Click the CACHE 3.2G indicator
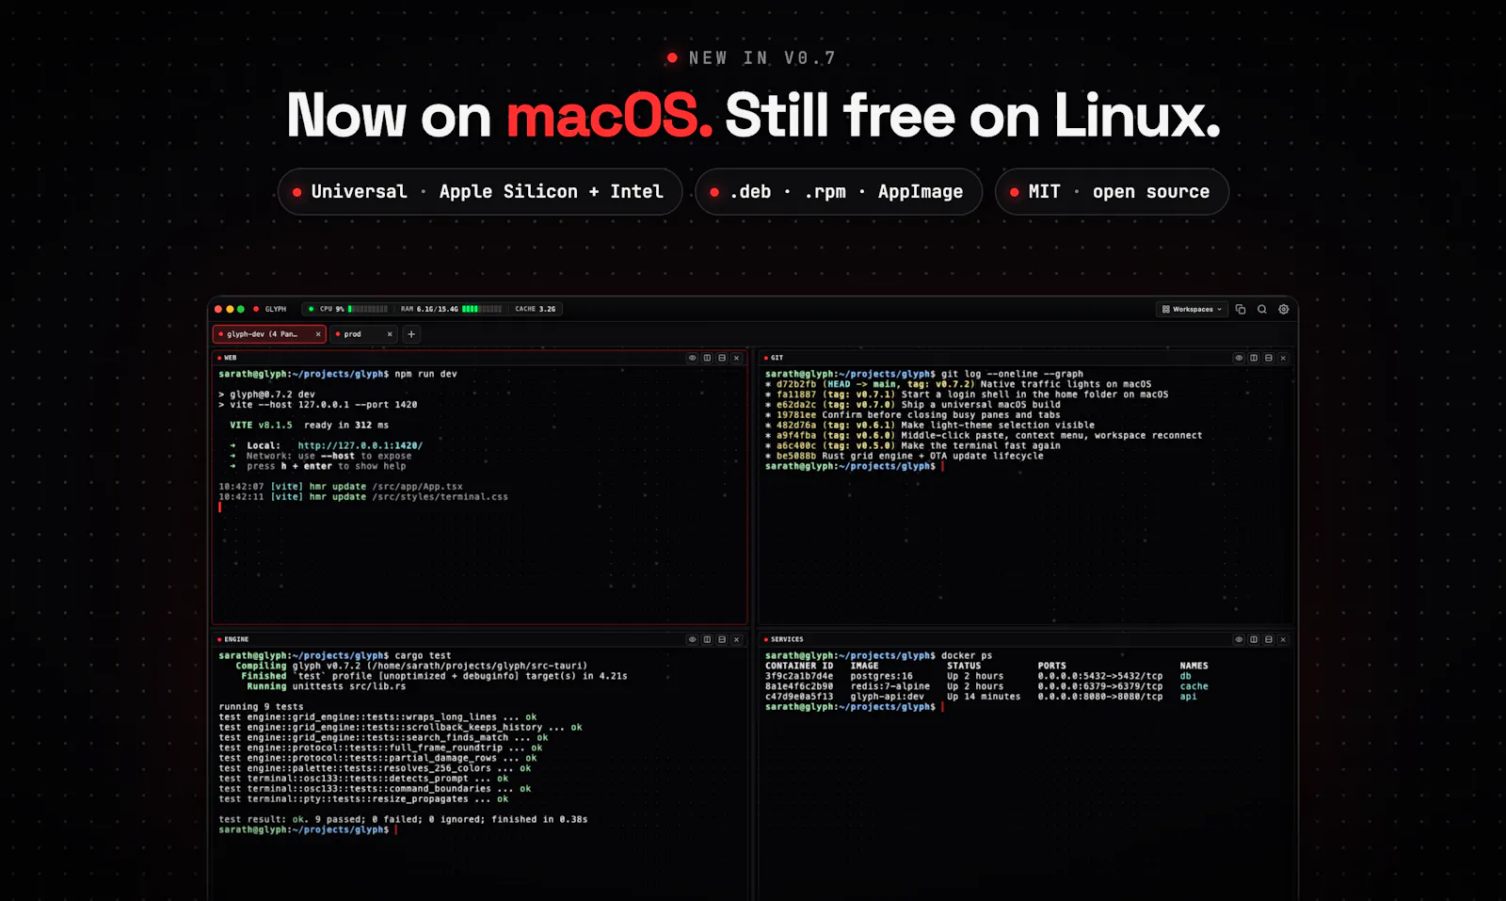Image resolution: width=1506 pixels, height=901 pixels. coord(536,309)
